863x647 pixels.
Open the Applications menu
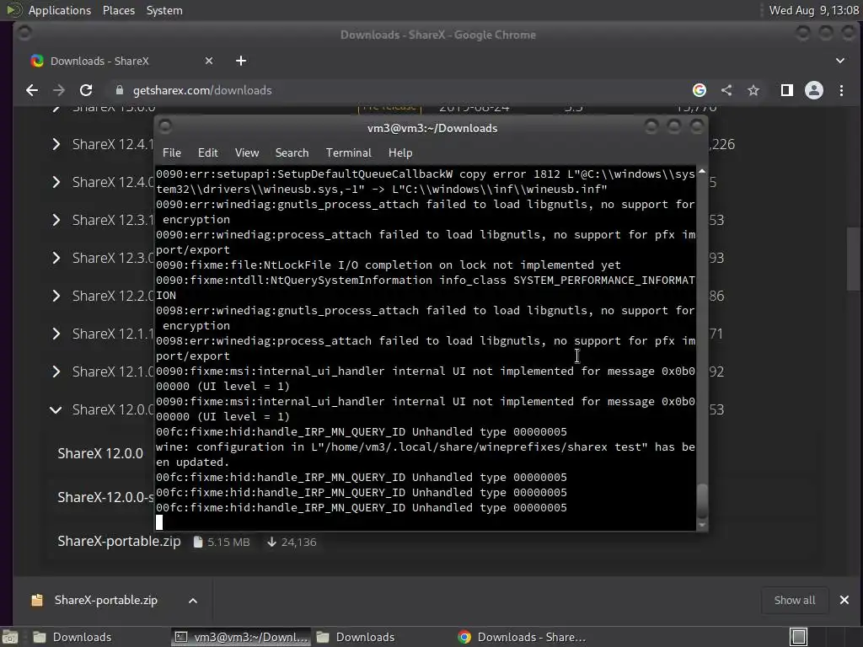coord(60,10)
